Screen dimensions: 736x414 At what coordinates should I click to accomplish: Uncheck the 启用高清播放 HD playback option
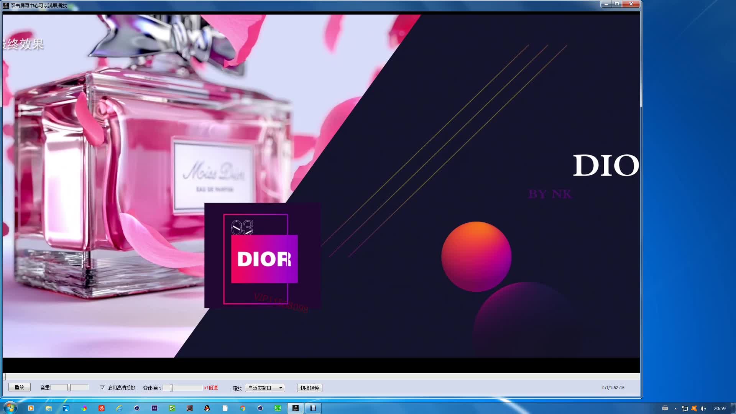(102, 388)
